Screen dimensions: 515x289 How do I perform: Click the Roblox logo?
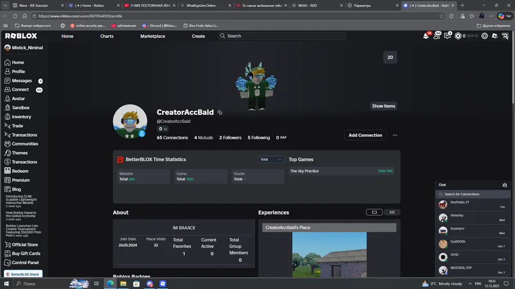pyautogui.click(x=21, y=36)
